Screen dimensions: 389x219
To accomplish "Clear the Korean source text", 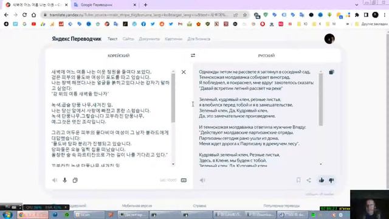I will pyautogui.click(x=184, y=72).
